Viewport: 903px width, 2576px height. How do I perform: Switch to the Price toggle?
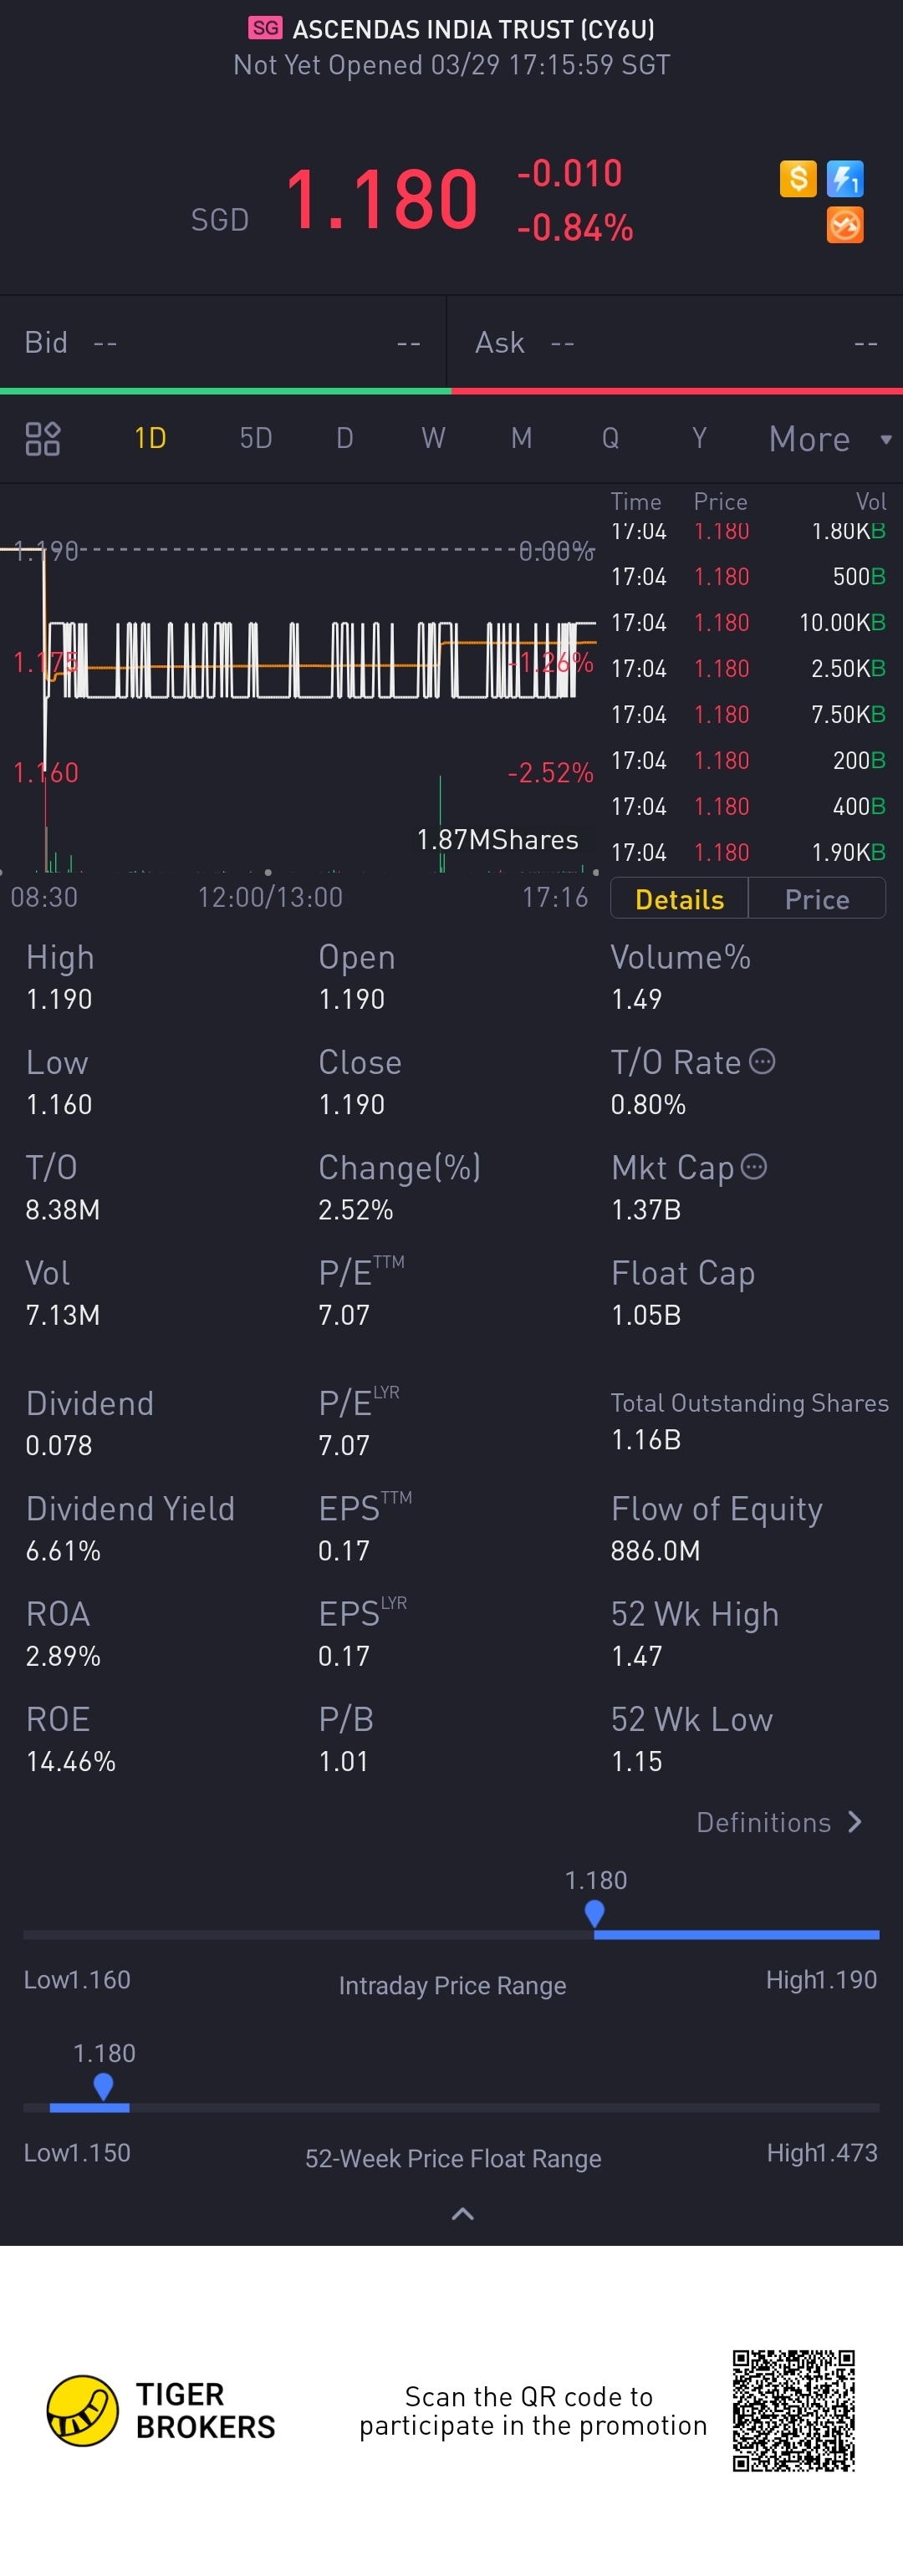pyautogui.click(x=817, y=899)
